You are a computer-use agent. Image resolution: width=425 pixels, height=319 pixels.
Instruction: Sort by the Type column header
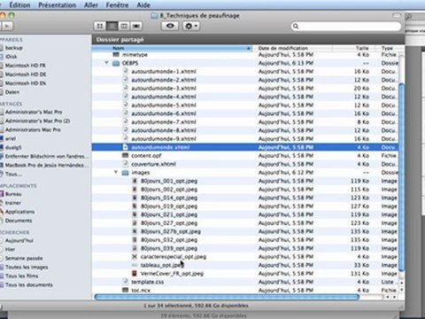click(x=387, y=48)
